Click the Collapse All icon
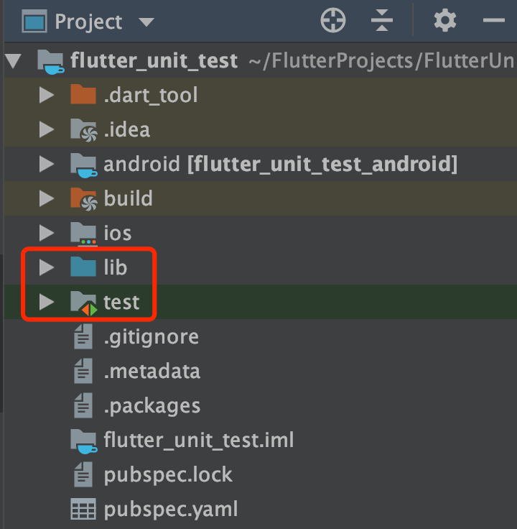The height and width of the screenshot is (529, 517). 382,21
